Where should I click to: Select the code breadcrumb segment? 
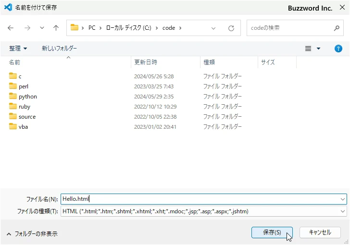click(169, 28)
